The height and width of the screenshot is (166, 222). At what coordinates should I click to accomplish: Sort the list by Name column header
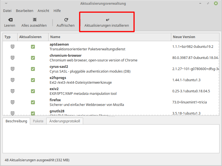click(x=109, y=37)
